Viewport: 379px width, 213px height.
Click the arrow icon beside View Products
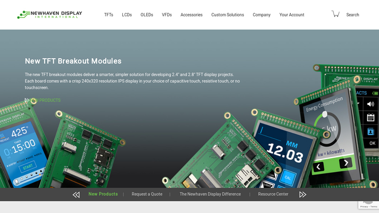pyautogui.click(x=27, y=100)
